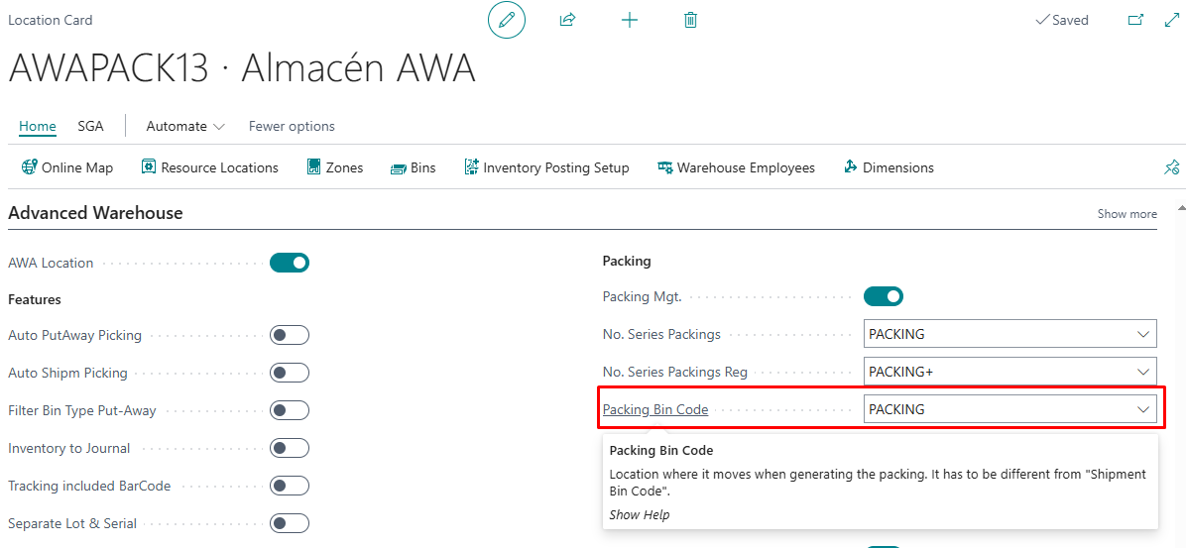This screenshot has height=548, width=1186.
Task: Click the pencil edit icon
Action: point(507,20)
